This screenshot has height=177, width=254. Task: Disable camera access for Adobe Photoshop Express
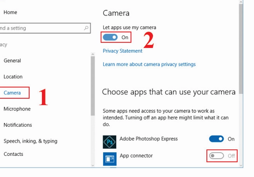pyautogui.click(x=216, y=139)
